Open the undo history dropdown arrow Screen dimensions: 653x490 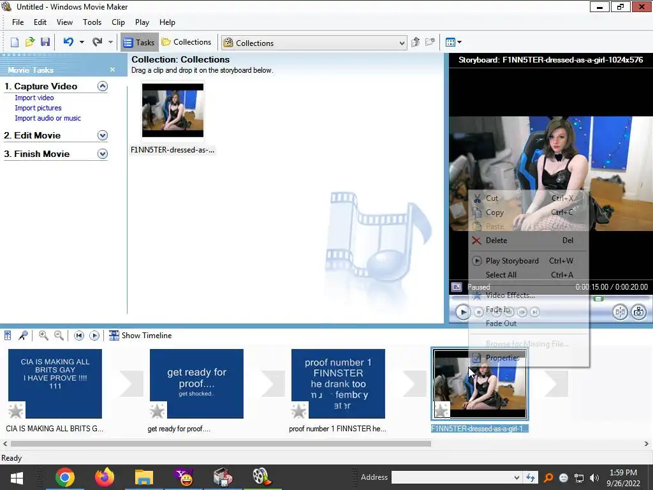82,42
